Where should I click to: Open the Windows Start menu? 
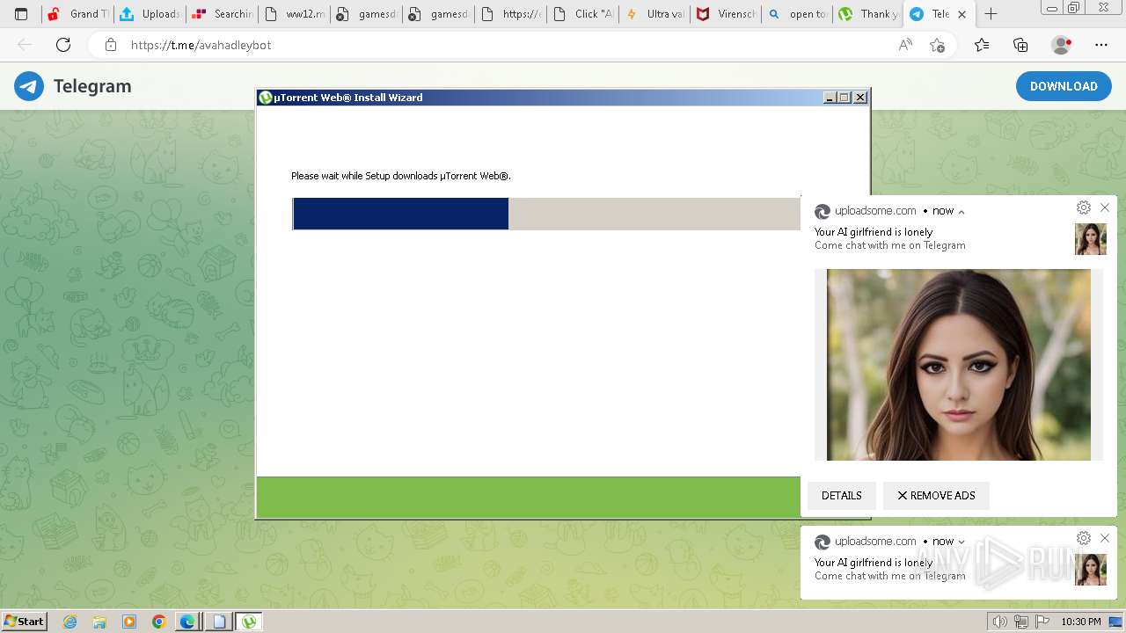click(24, 622)
